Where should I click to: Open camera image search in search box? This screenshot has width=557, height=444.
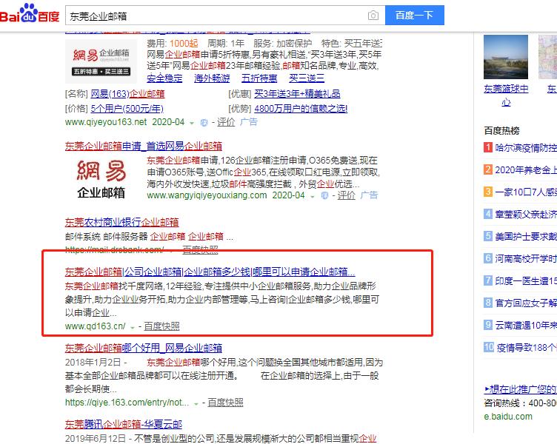(x=373, y=16)
